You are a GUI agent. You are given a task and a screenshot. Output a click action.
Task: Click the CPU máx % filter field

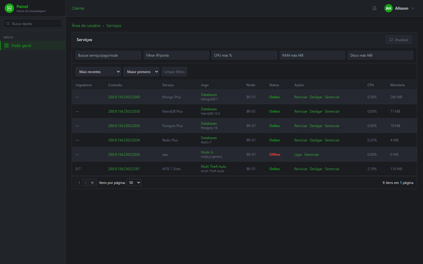coord(244,55)
